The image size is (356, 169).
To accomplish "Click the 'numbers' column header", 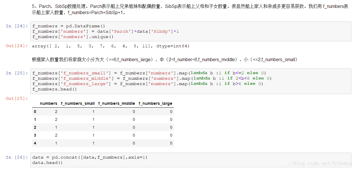I will [x=49, y=104].
